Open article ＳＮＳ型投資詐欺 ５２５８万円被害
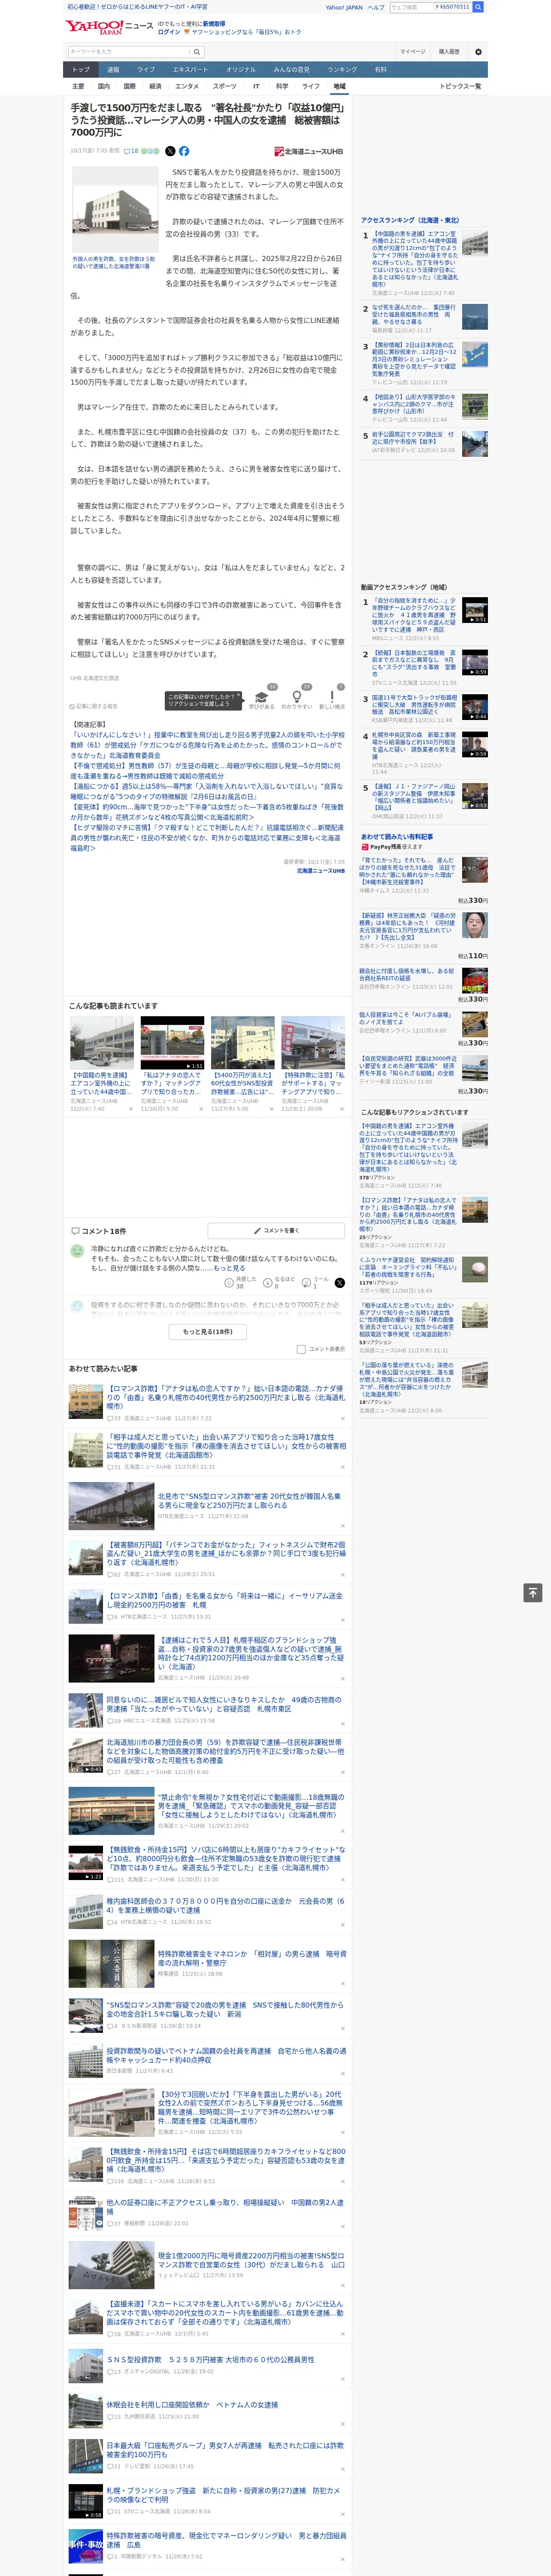 click(210, 2359)
